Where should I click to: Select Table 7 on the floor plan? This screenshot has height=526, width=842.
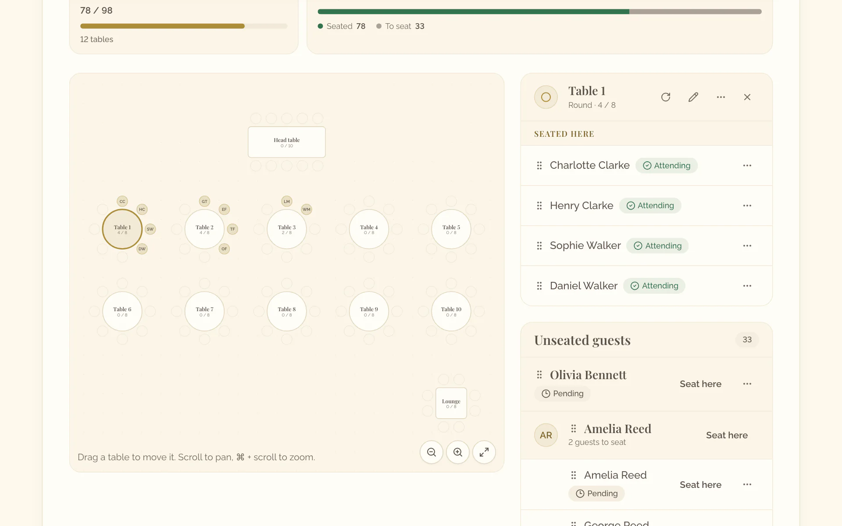point(204,311)
